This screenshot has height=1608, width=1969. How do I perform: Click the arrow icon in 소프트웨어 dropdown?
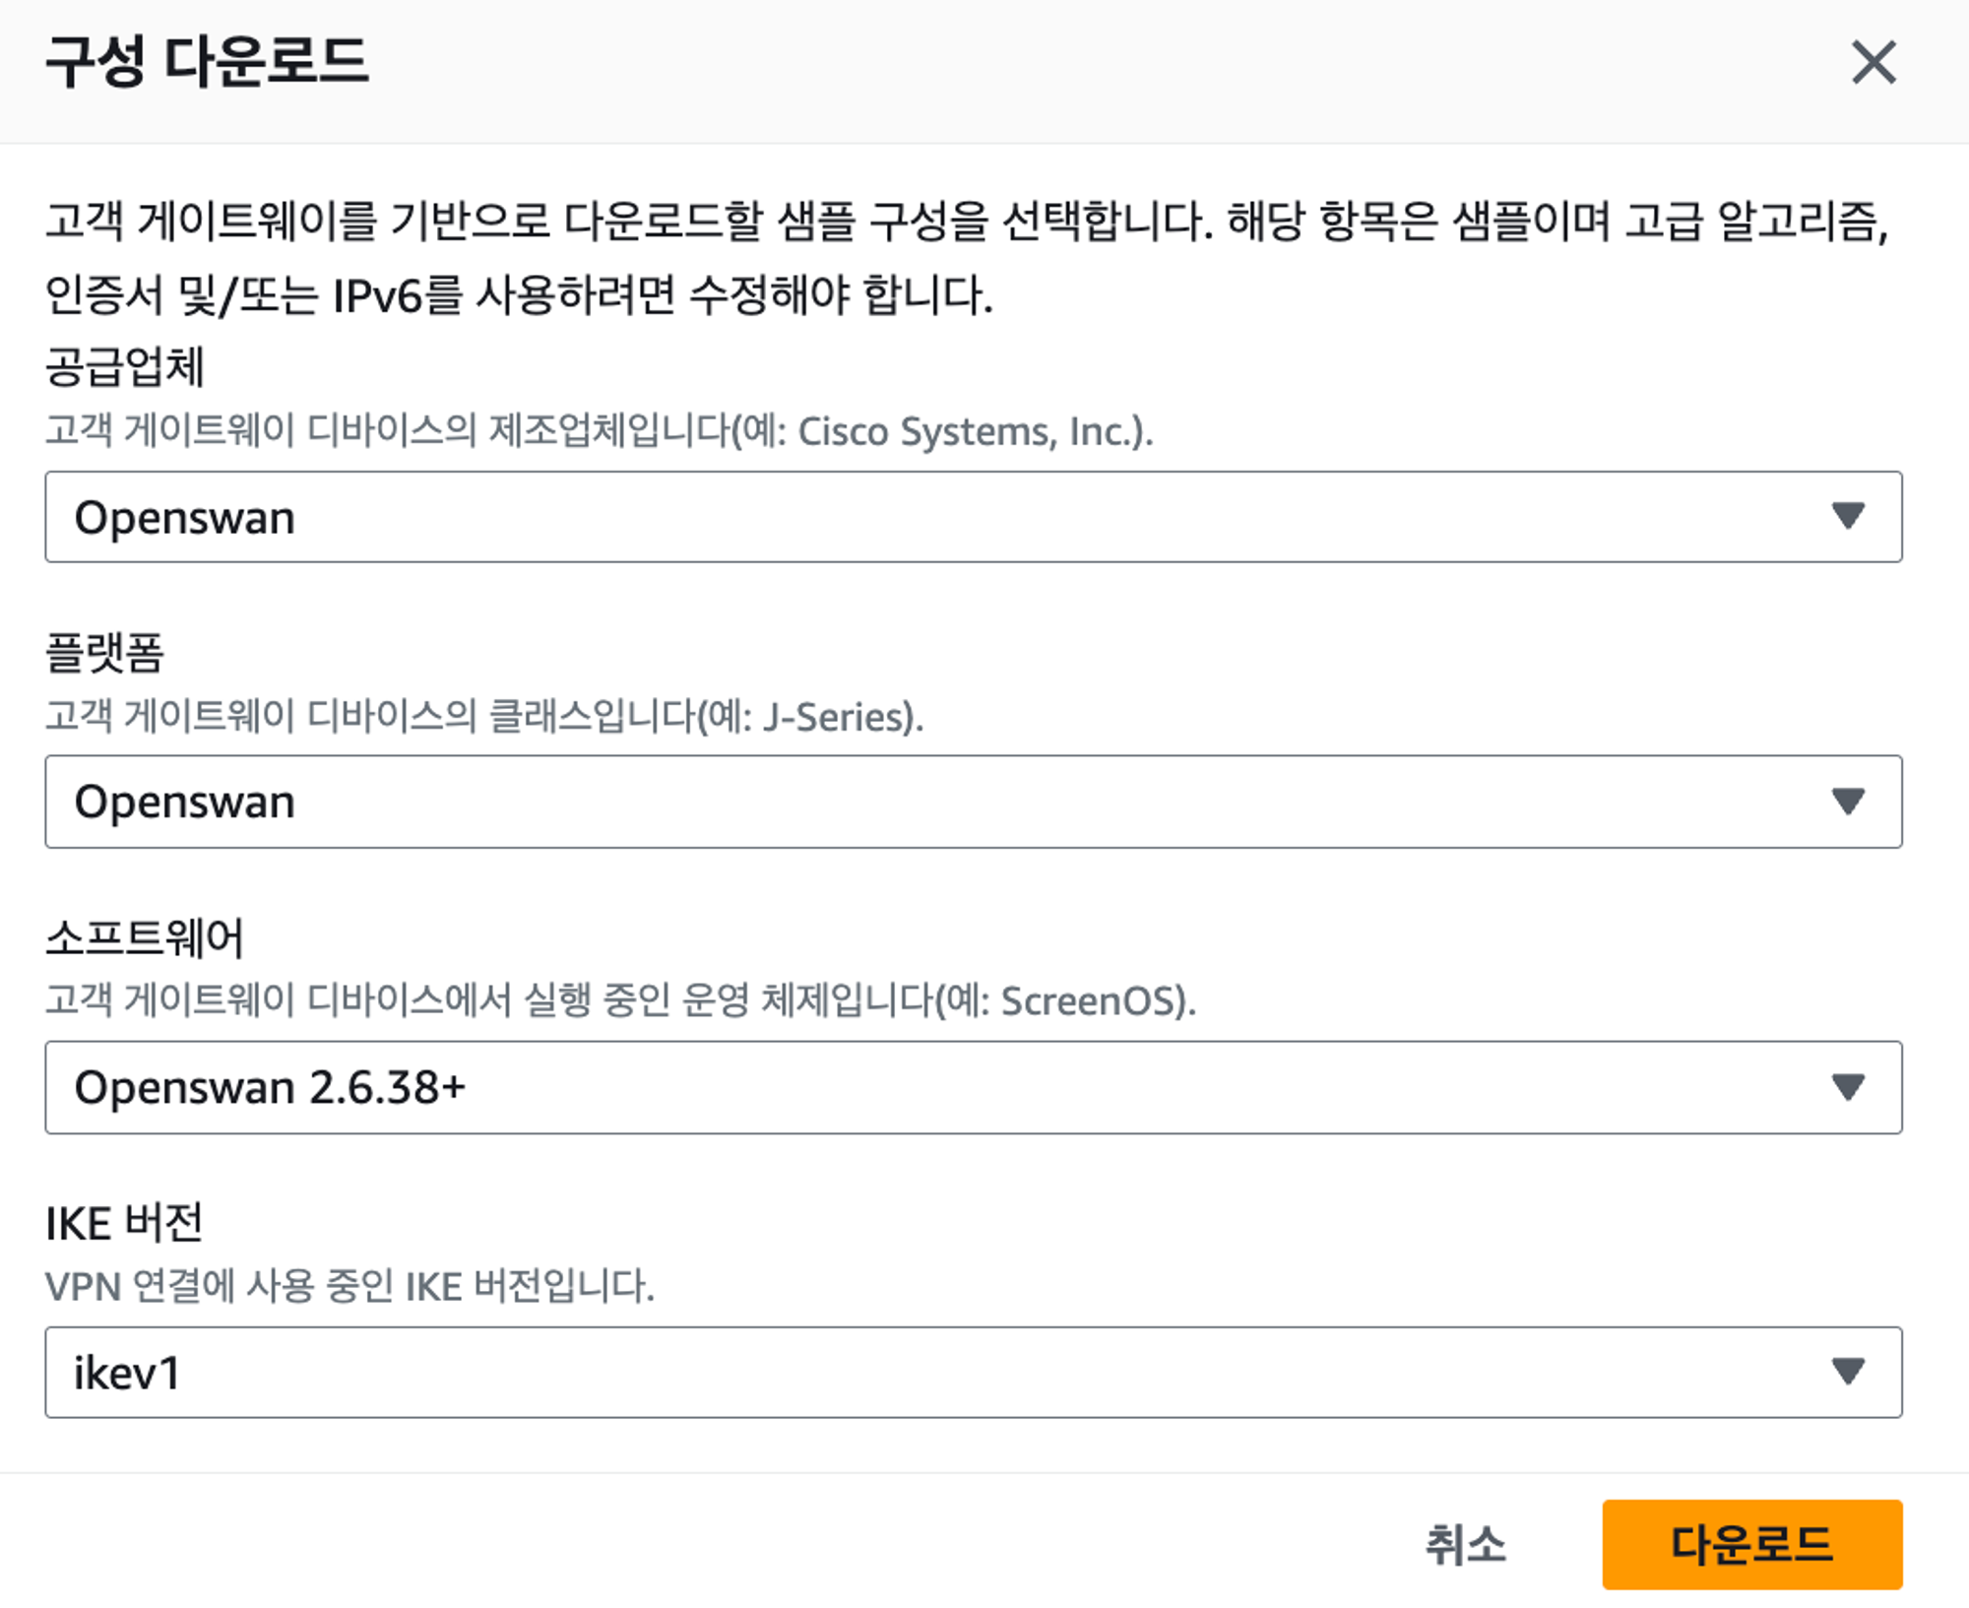(x=1848, y=1087)
